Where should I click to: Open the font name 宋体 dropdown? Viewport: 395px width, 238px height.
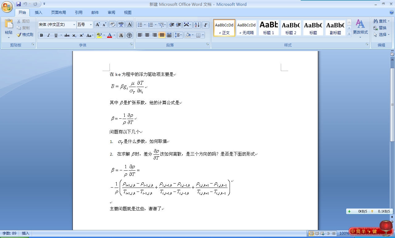pyautogui.click(x=74, y=25)
